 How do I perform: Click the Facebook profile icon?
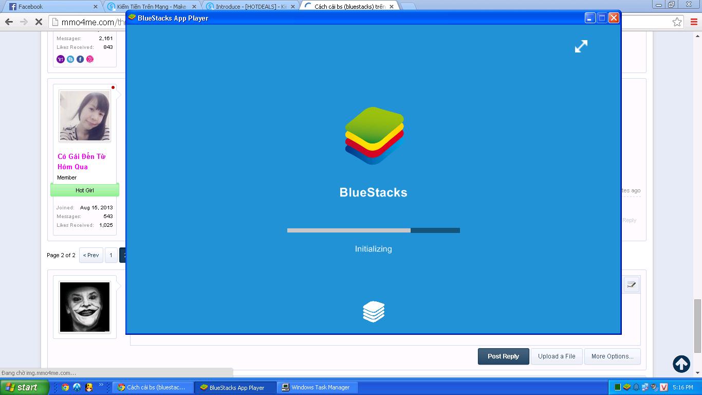tap(80, 59)
